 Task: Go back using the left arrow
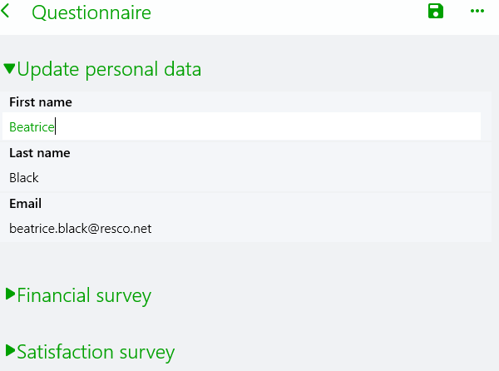click(7, 12)
